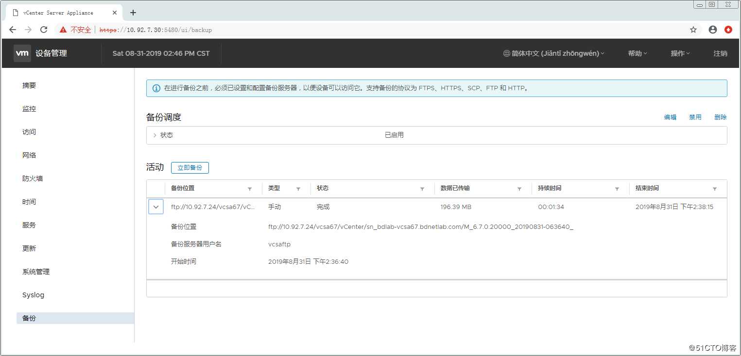Filter the 备份位置 column

tap(250, 189)
